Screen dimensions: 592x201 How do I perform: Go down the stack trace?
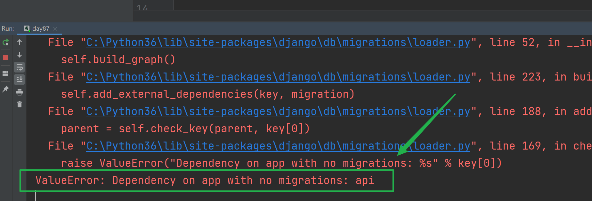[20, 55]
